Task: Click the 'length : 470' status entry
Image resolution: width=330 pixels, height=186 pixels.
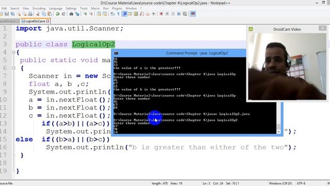Action: 160,183
